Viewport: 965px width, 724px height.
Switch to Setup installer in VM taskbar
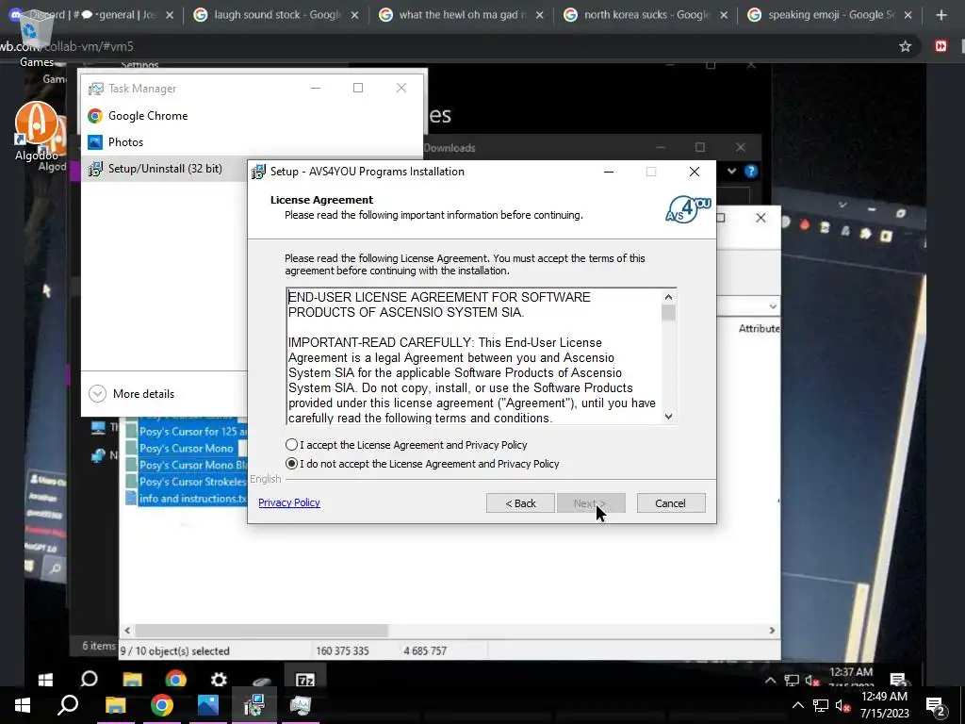click(254, 705)
